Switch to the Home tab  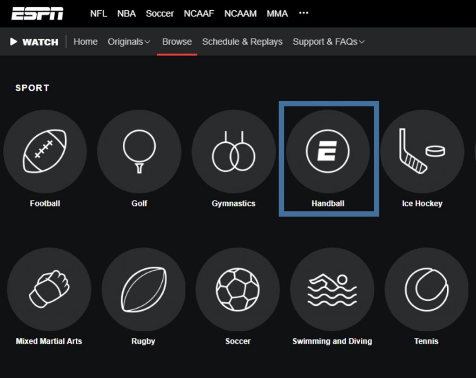(86, 41)
